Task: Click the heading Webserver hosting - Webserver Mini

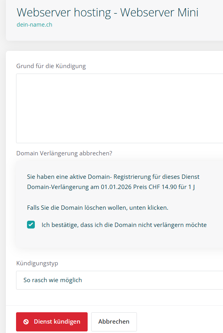Action: point(108,12)
